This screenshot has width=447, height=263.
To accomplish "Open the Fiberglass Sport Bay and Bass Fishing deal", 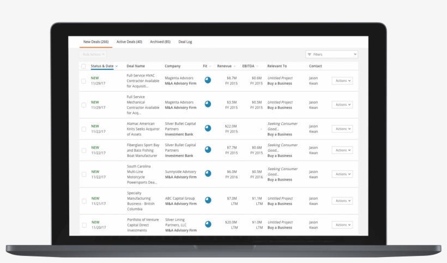I will (x=143, y=151).
